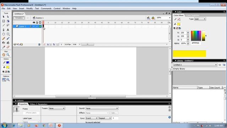Toggle Center Frame button in timeline
This screenshot has width=227, height=128.
pyautogui.click(x=44, y=44)
